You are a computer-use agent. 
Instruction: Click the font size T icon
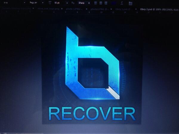click(50, 3)
